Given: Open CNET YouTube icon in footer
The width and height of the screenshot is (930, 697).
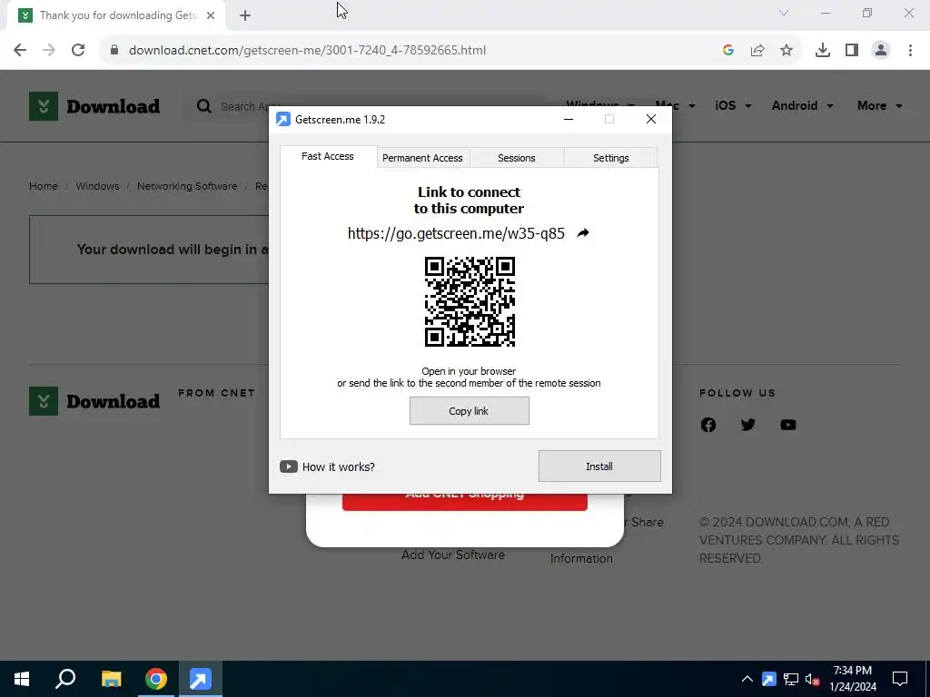Looking at the screenshot, I should [x=787, y=425].
